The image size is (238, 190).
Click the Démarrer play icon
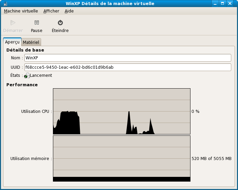13,23
